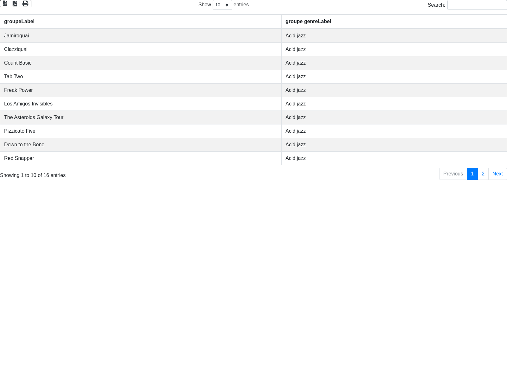
Task: Focus the Search input field
Action: pos(477,5)
